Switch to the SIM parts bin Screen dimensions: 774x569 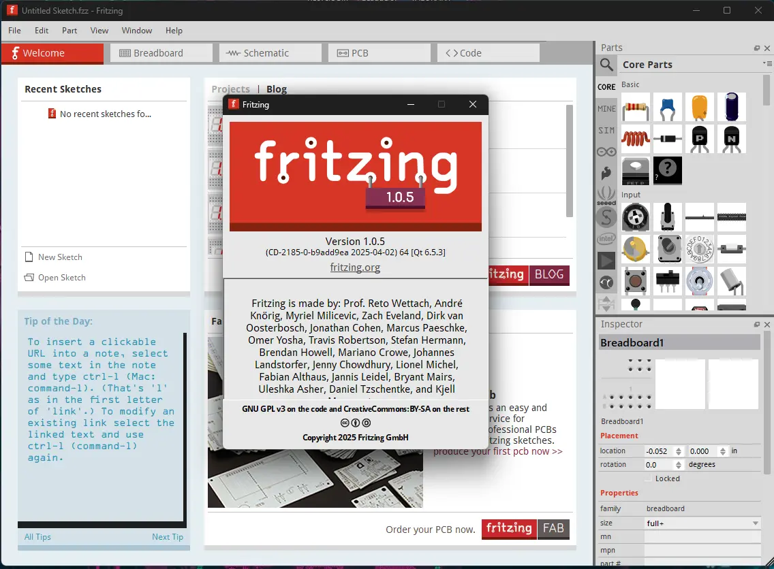(606, 130)
